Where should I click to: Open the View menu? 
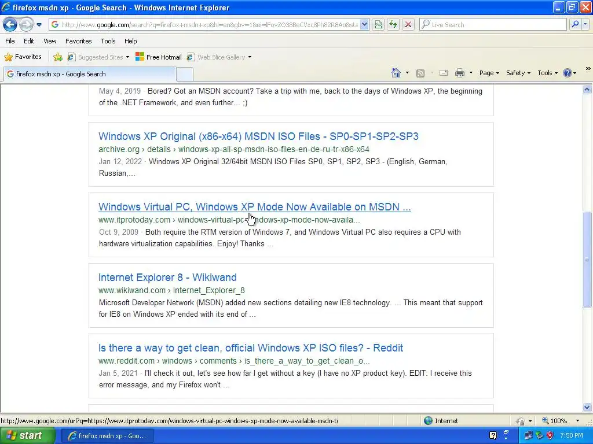(x=50, y=41)
